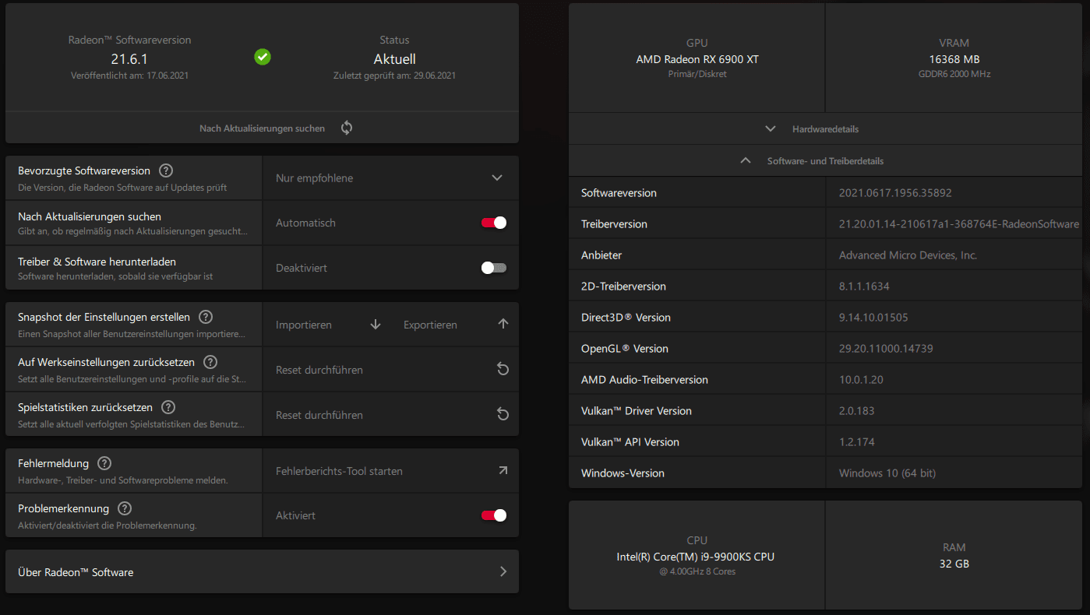This screenshot has width=1090, height=615.
Task: Enable Treiber & Software herunterladen switch
Action: click(x=494, y=268)
